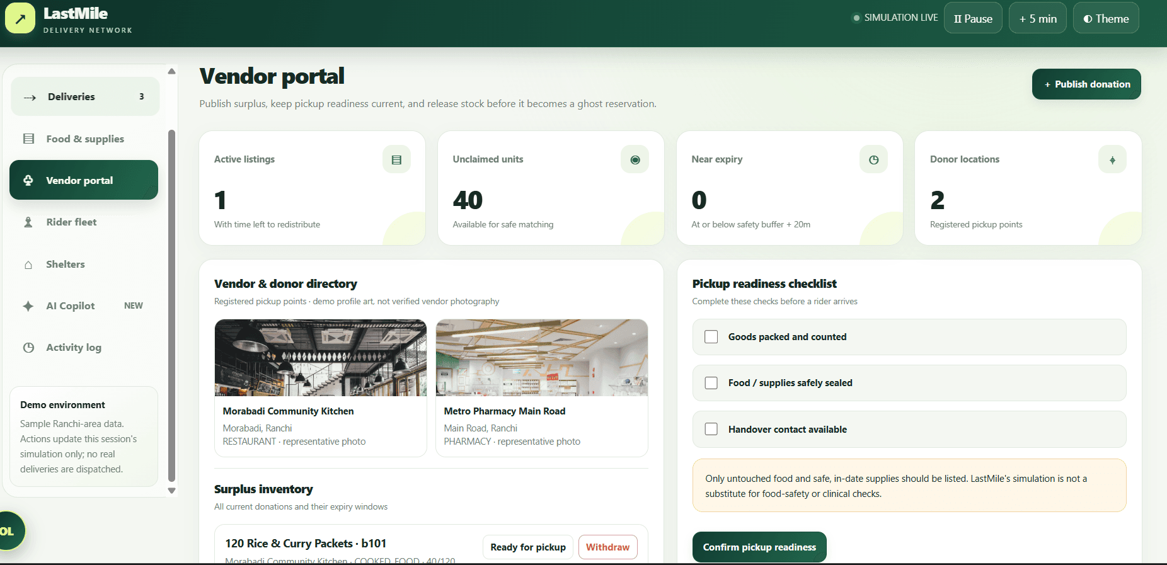
Task: Click the SIMULATION LIVE status indicator
Action: click(895, 18)
